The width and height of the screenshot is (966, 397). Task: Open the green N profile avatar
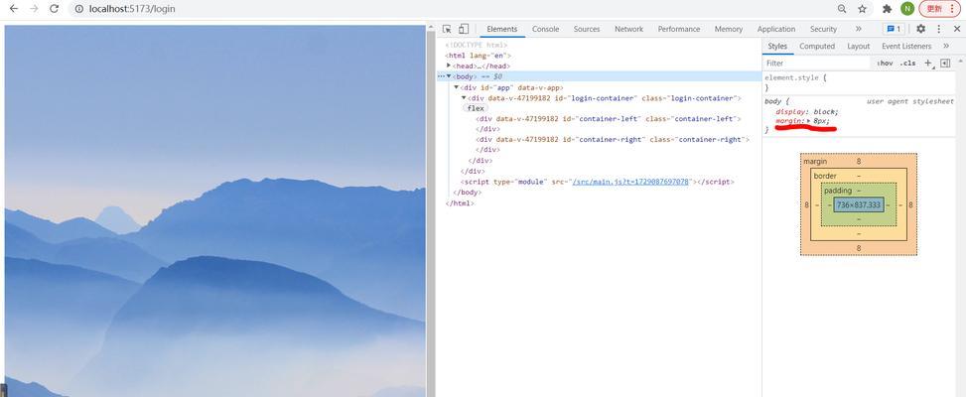coord(906,9)
